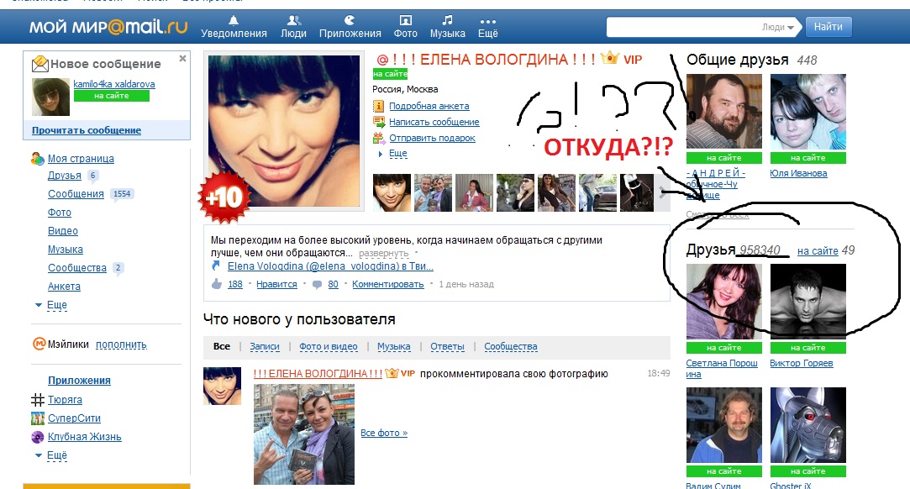Open Уведомления bell icon in header
Screen dimensions: 910x489
pyautogui.click(x=234, y=21)
